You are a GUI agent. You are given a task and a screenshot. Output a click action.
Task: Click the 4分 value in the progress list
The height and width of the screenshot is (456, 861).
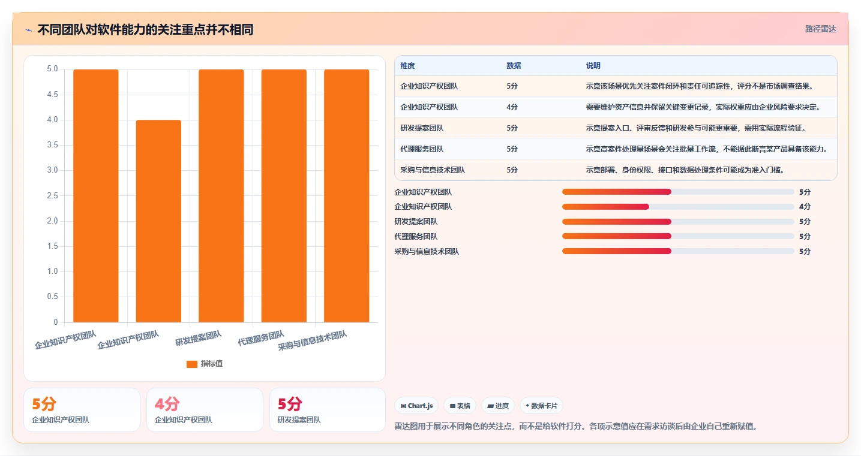(805, 207)
